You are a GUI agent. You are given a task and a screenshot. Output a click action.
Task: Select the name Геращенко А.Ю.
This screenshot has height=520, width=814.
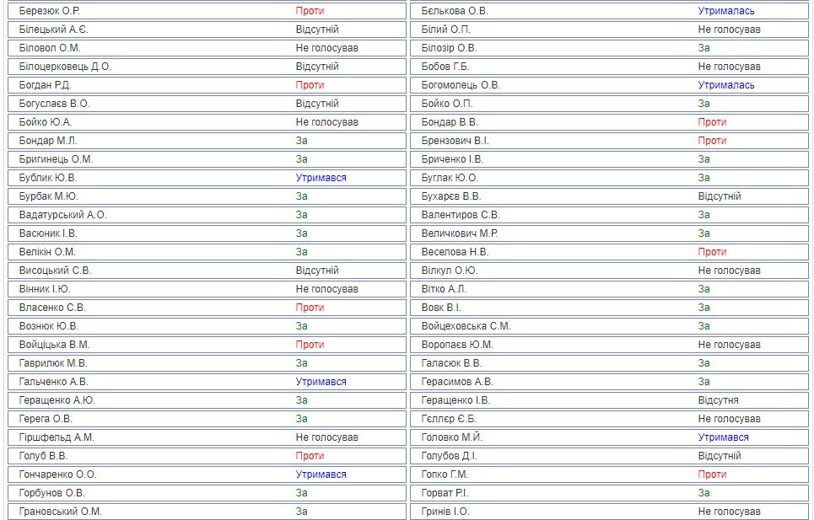57,400
